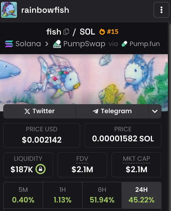This screenshot has height=211, width=171.
Task: Click the orange trending flame icon
Action: tap(102, 32)
